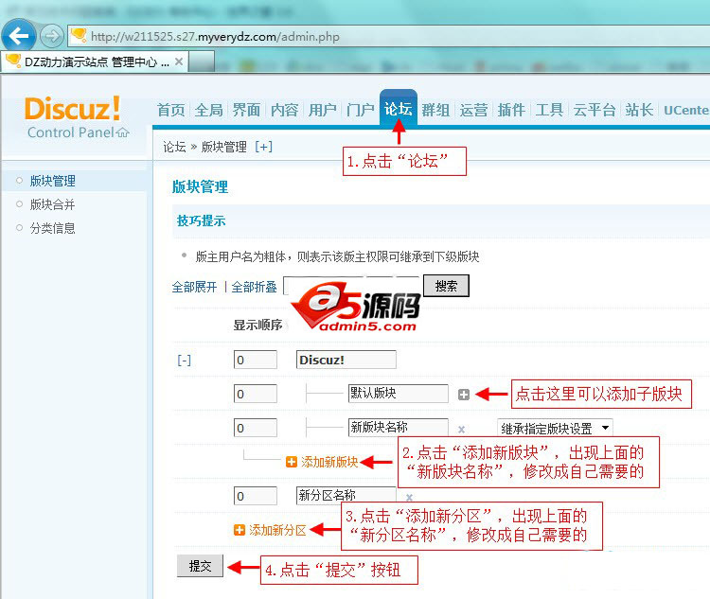This screenshot has width=710, height=599.
Task: Click the site favicon in address bar
Action: [79, 35]
